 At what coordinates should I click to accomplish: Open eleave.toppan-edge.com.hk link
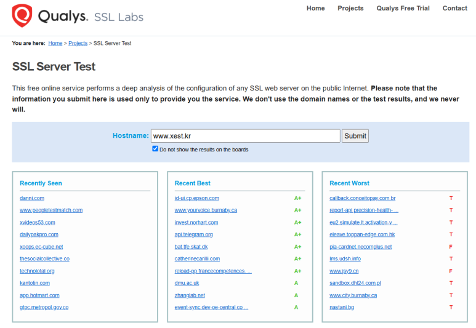362,234
